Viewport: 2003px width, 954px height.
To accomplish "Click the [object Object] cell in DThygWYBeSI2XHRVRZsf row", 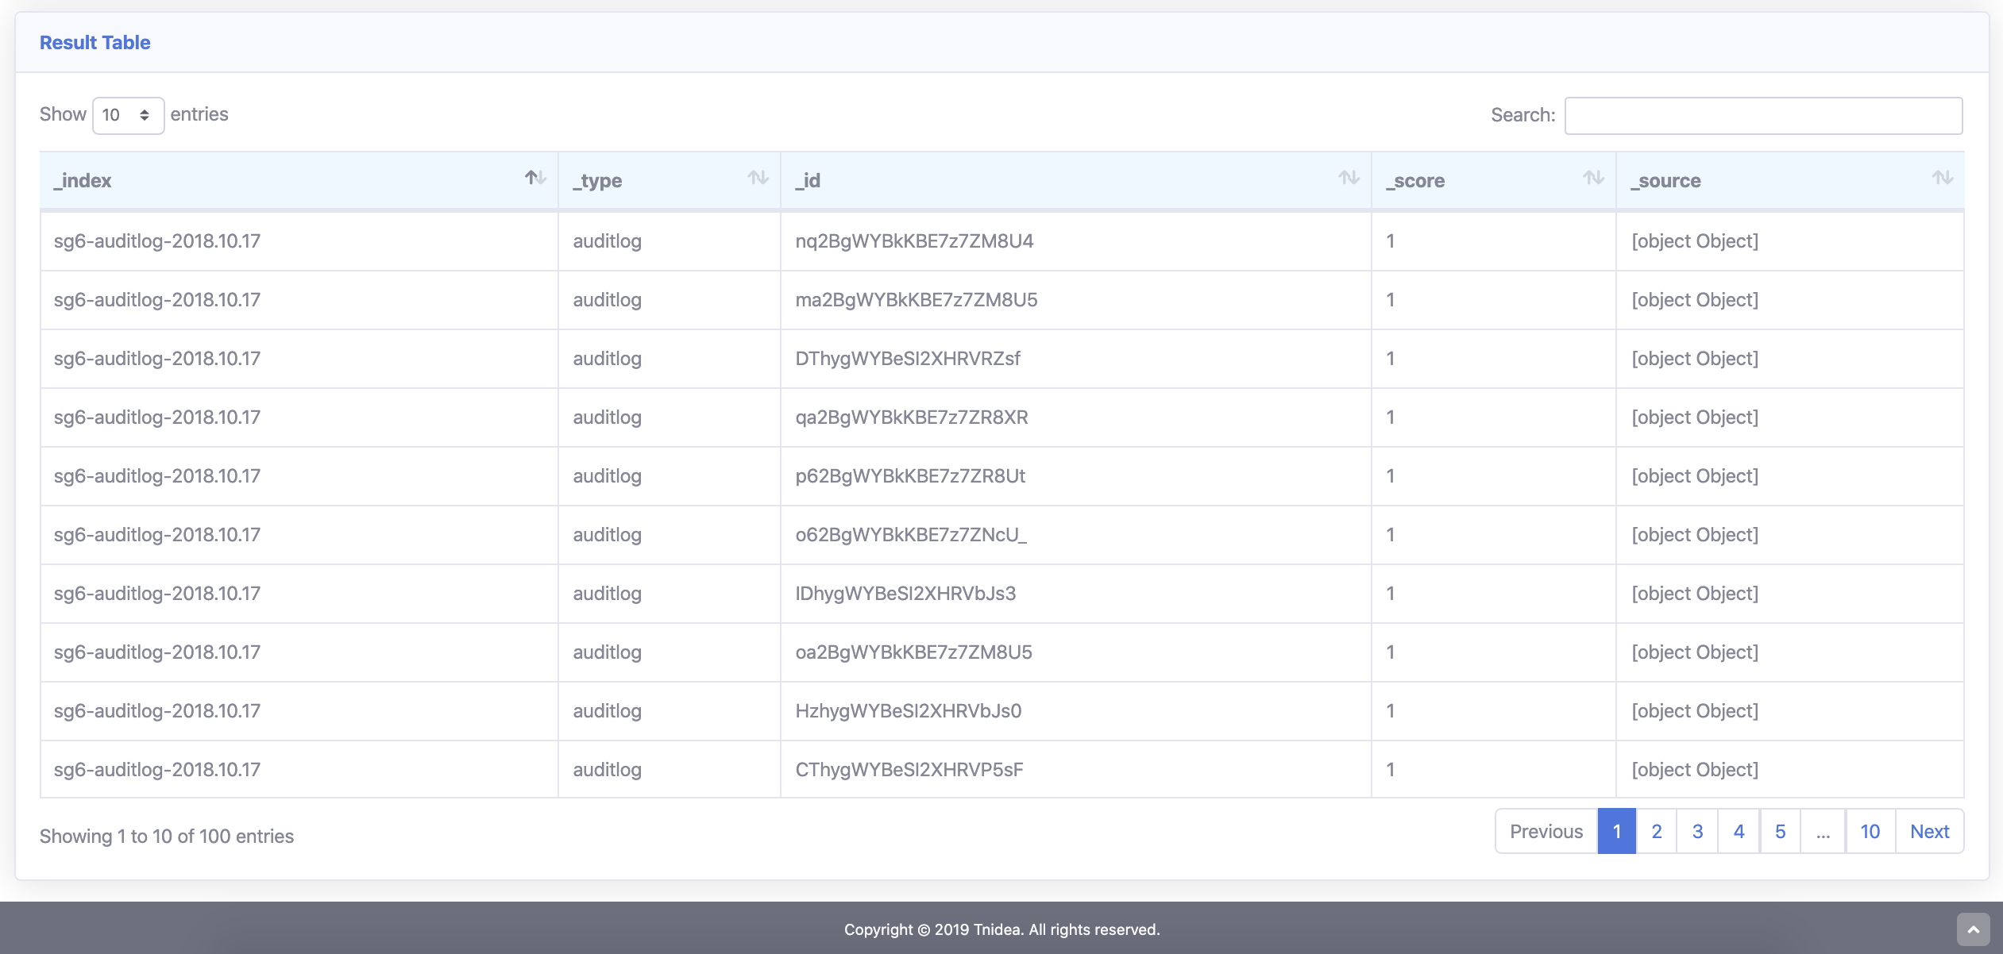I will coord(1695,359).
